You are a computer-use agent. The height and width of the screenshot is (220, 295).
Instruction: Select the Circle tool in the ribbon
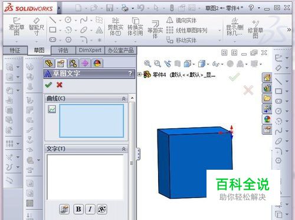68,20
